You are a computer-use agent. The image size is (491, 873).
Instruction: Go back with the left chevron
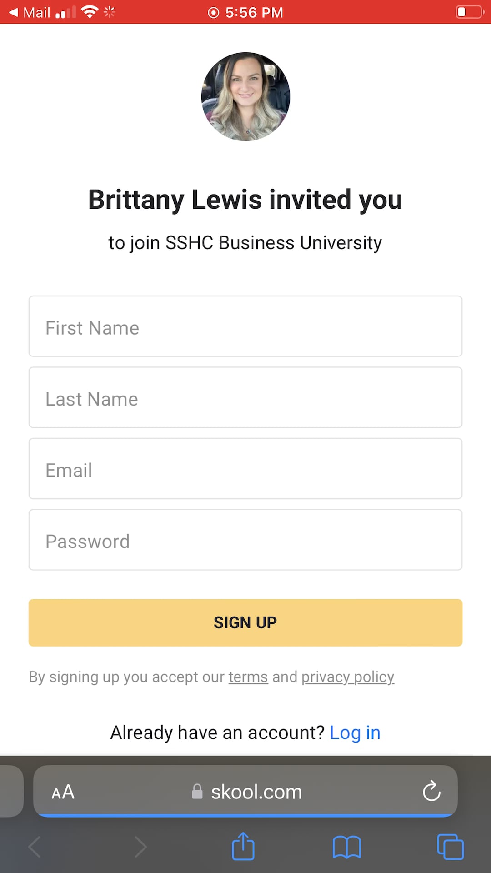[35, 847]
